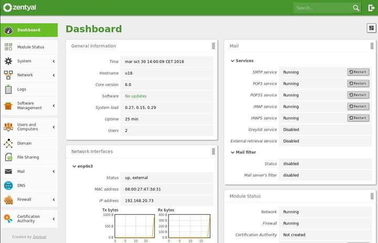Click the Certification Authority badge icon
This screenshot has width=378, height=243.
pyautogui.click(x=8, y=219)
